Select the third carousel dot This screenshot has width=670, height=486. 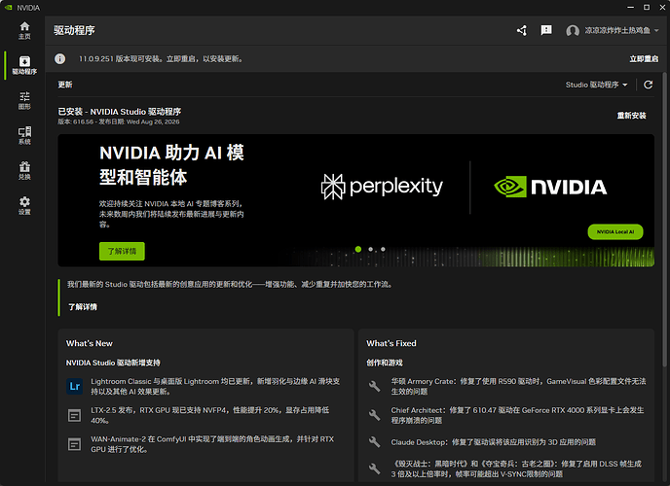coord(383,250)
